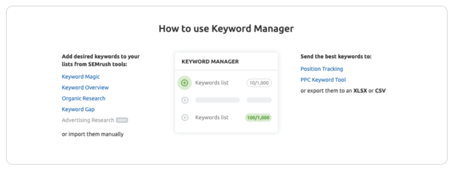The height and width of the screenshot is (171, 457).
Task: Open PPC Keyword Tool link
Action: click(x=323, y=80)
